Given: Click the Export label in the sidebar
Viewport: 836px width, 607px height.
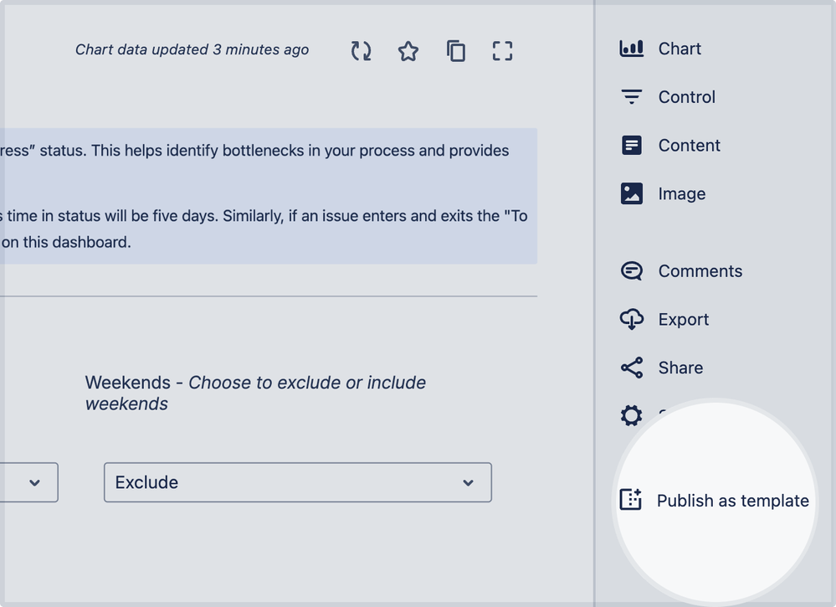Looking at the screenshot, I should click(x=683, y=319).
